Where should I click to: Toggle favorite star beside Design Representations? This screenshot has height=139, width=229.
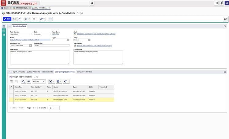pos(37,77)
